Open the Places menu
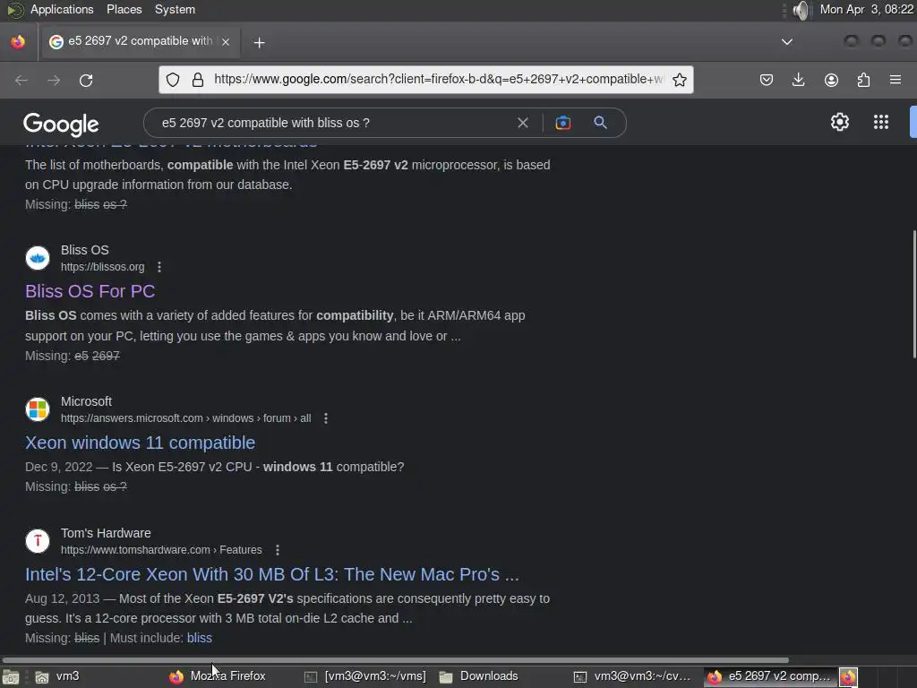 tap(124, 9)
